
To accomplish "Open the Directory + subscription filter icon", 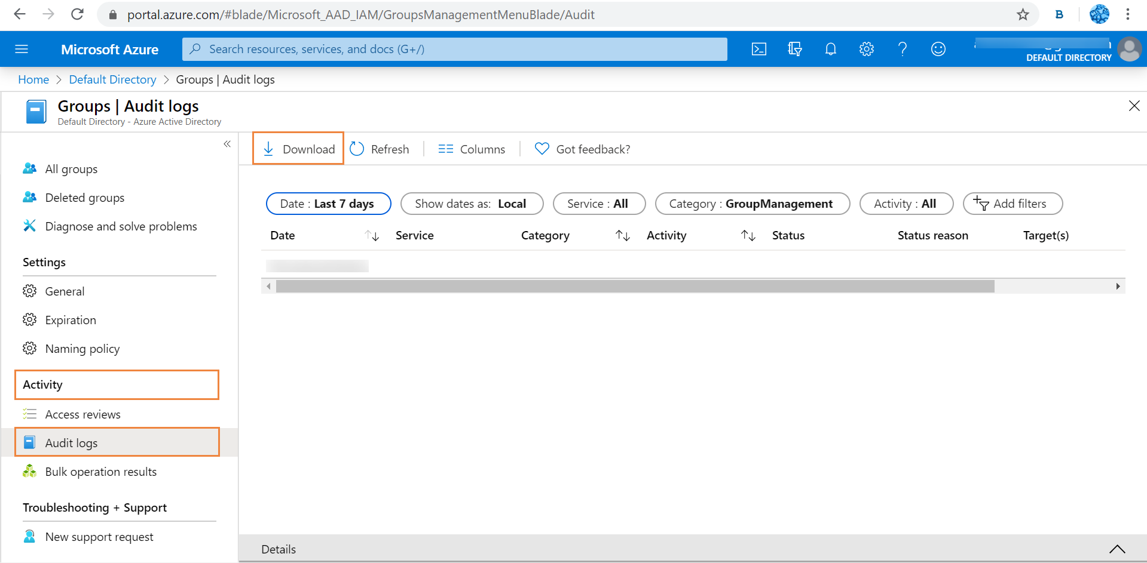I will coord(794,49).
